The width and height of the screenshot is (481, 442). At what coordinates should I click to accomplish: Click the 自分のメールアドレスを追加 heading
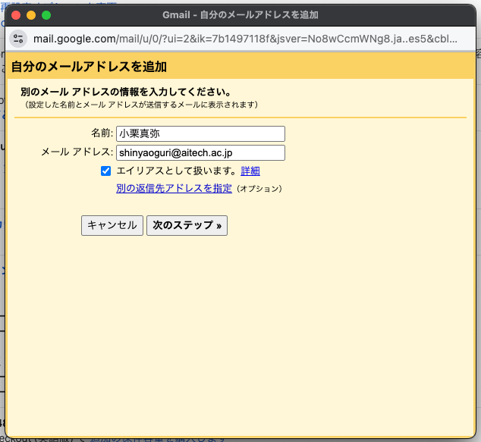(x=89, y=67)
